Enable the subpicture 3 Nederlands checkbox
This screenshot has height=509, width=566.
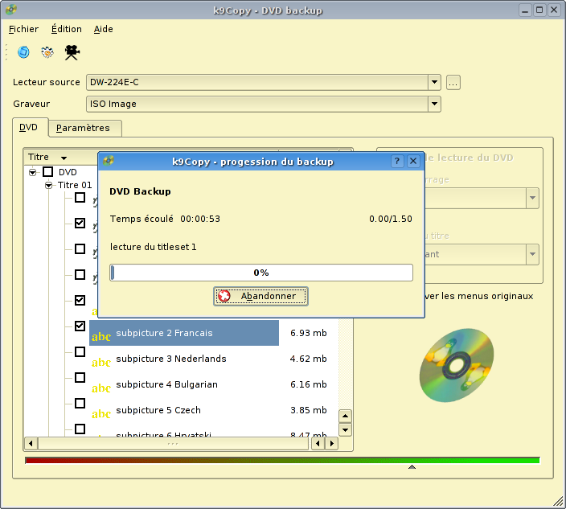pyautogui.click(x=80, y=351)
